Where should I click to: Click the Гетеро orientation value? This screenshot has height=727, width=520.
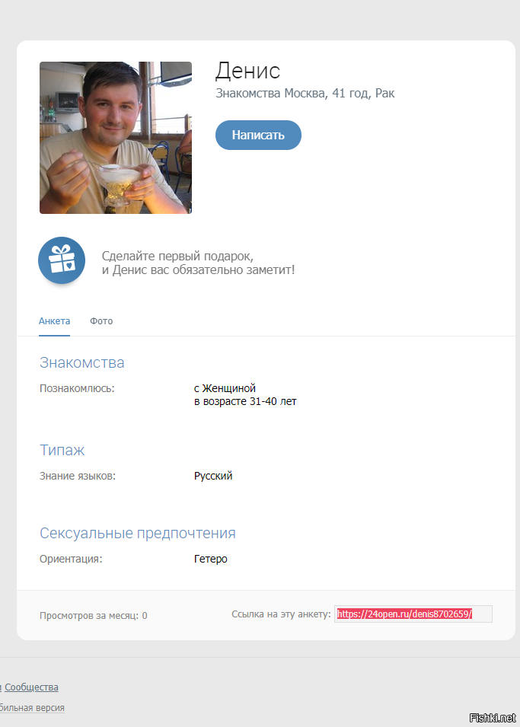coord(211,559)
